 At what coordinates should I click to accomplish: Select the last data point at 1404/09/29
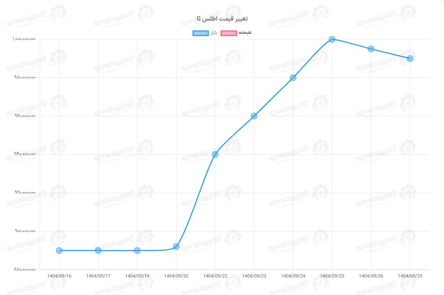(410, 58)
